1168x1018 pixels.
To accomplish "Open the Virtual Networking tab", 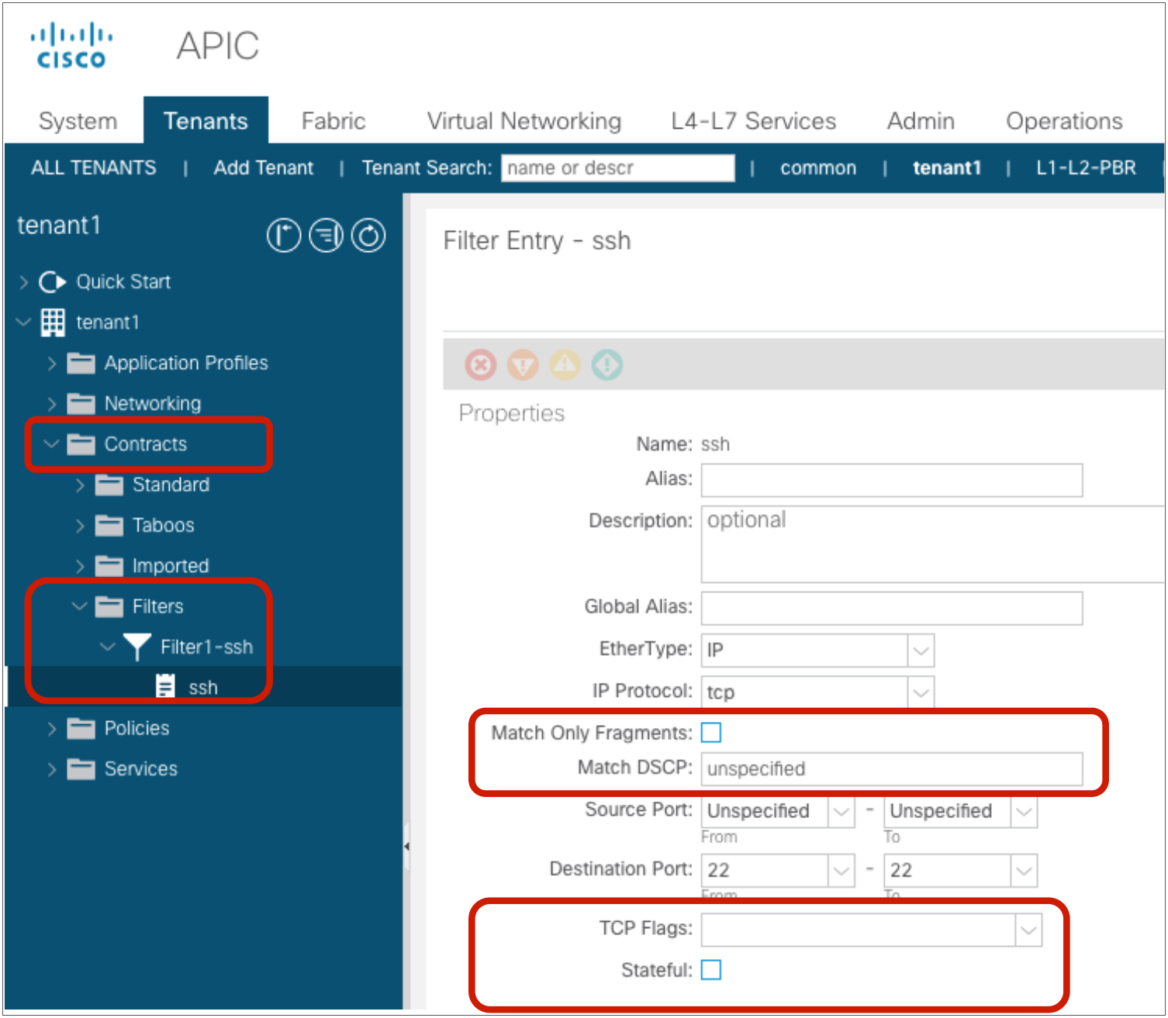I will coord(524,121).
